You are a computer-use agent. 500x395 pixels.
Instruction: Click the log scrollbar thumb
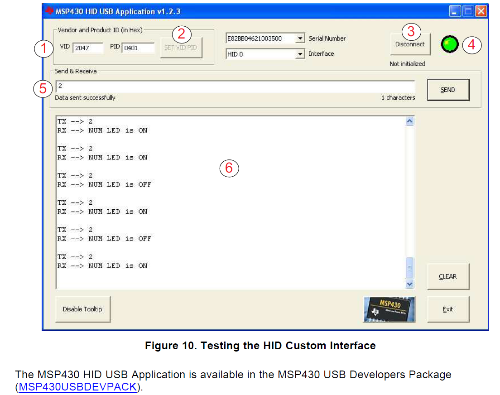tap(410, 268)
